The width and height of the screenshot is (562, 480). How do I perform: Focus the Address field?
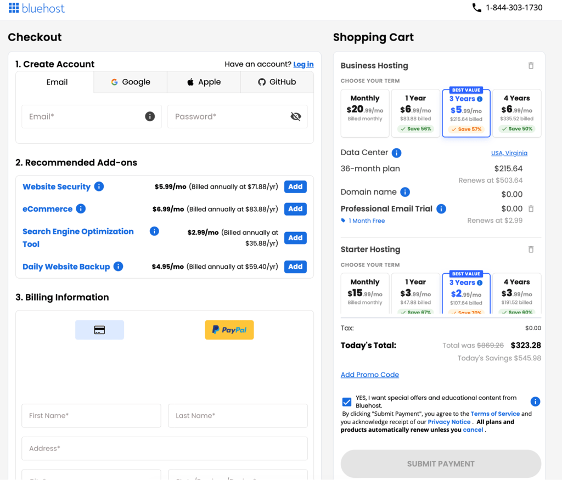[x=165, y=449]
